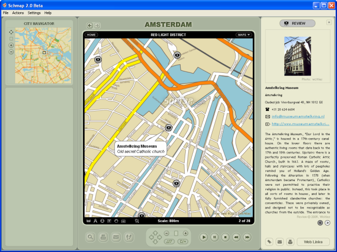This screenshot has height=252, width=337.
Task: Click the HOME button on the map header
Action: [x=91, y=35]
